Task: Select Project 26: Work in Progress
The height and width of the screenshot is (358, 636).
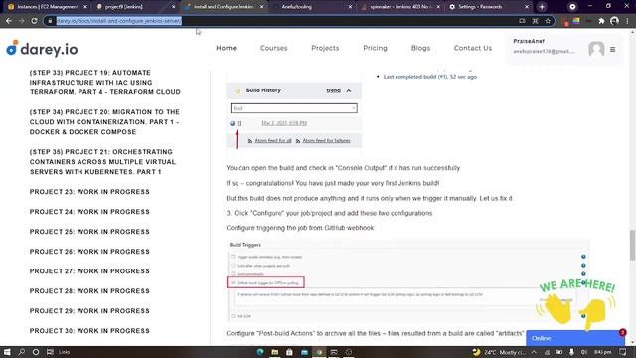Action: coord(89,252)
